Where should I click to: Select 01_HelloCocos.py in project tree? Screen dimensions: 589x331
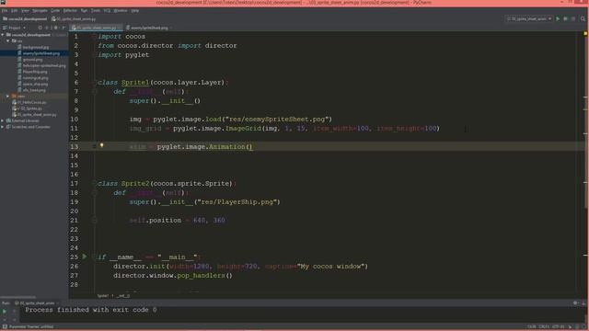tap(31, 102)
